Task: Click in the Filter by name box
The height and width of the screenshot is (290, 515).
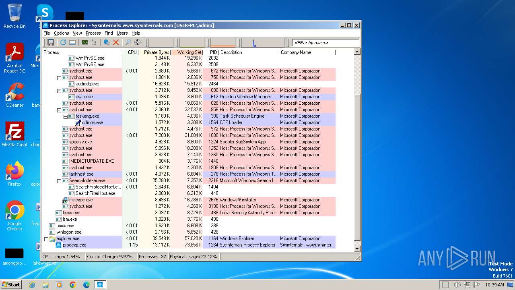Action: click(325, 43)
